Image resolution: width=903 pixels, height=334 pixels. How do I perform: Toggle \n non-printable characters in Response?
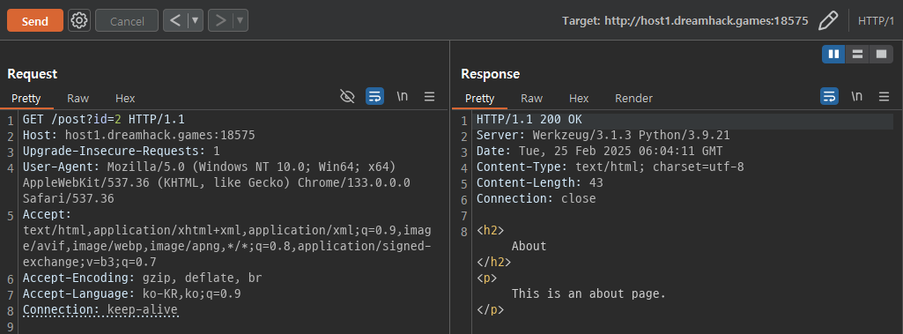click(856, 97)
